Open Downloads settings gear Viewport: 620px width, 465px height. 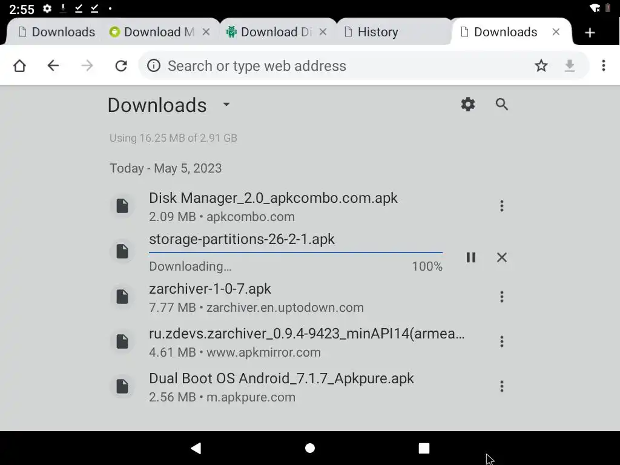[468, 104]
